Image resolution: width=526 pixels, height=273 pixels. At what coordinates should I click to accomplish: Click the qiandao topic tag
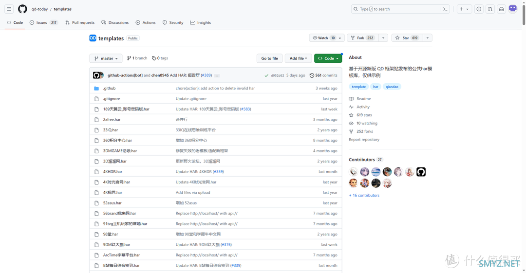(392, 87)
